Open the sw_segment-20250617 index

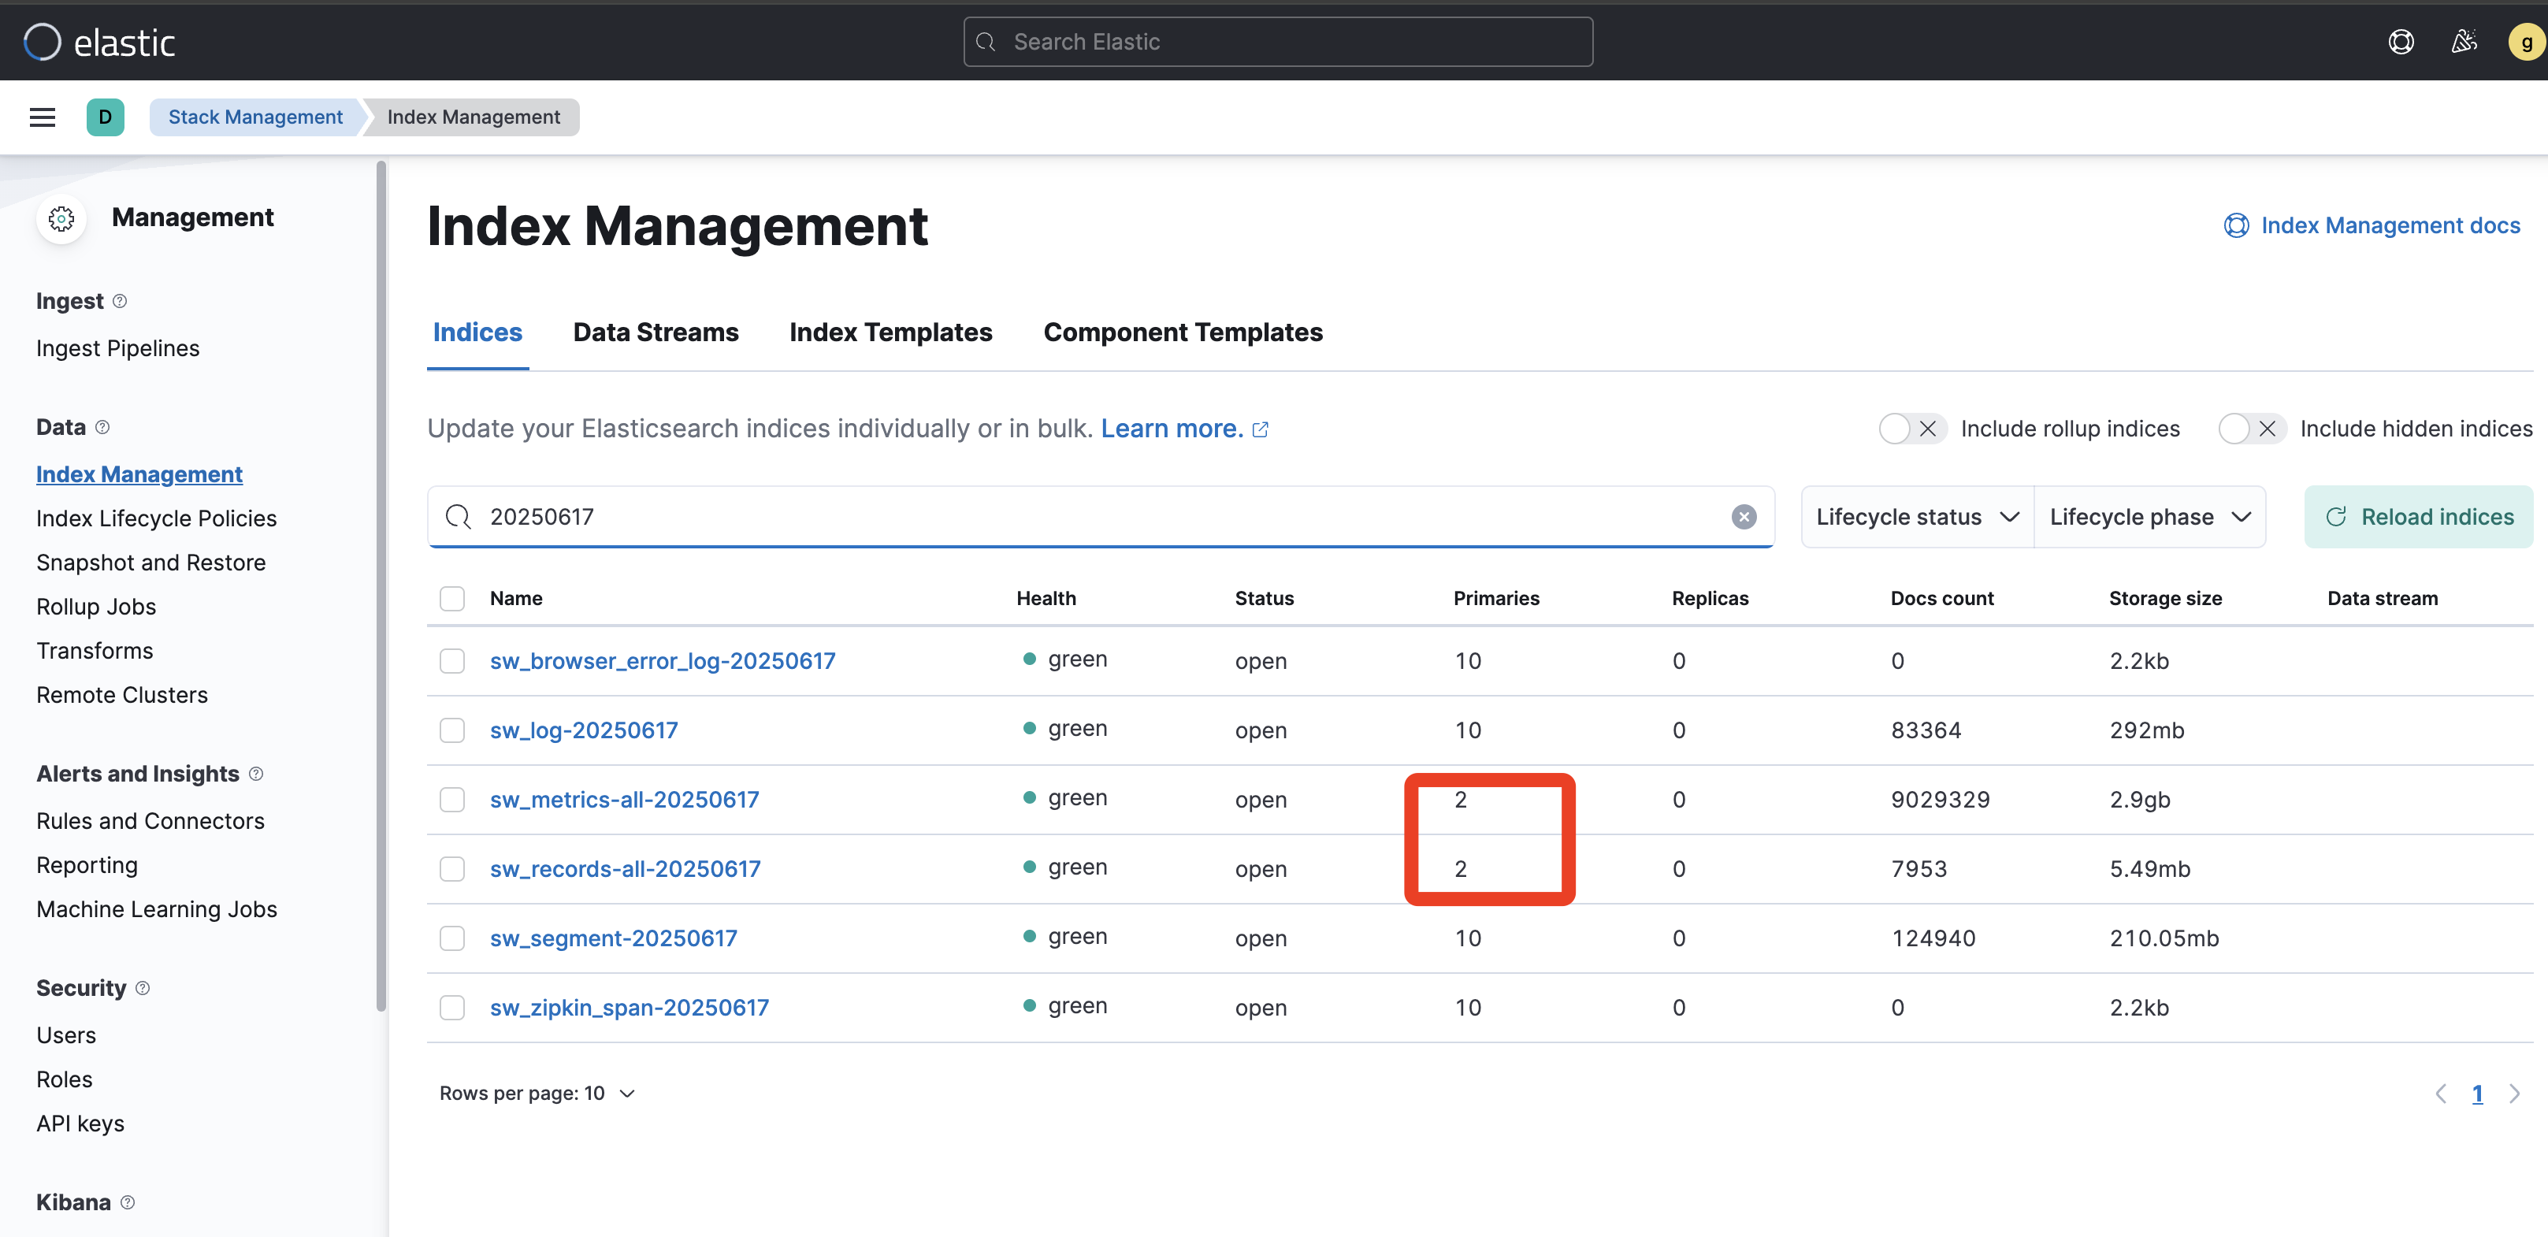613,938
